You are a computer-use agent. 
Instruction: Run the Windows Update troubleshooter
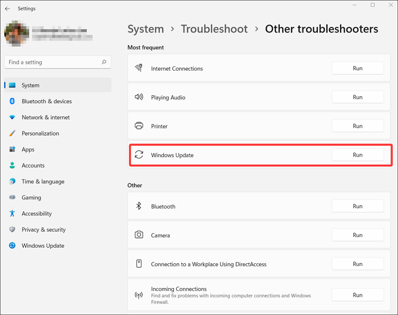tap(357, 155)
